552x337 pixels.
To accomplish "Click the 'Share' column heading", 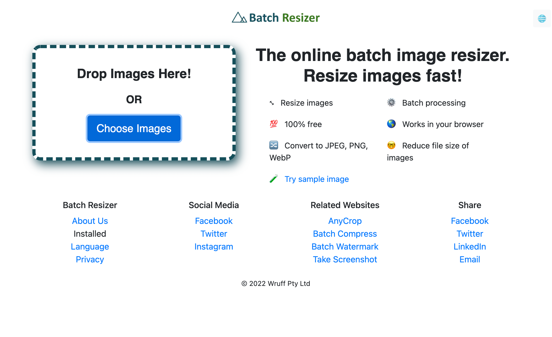I will [x=470, y=205].
